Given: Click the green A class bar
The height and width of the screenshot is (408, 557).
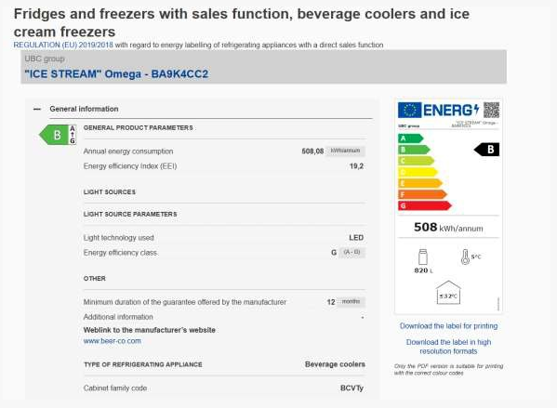Looking at the screenshot, I should pos(411,138).
